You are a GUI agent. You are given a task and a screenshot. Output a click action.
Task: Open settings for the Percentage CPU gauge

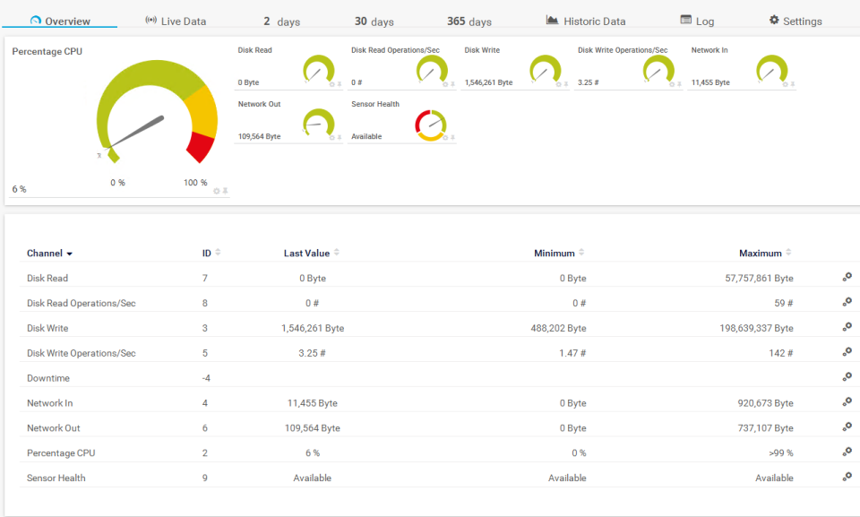[x=215, y=190]
